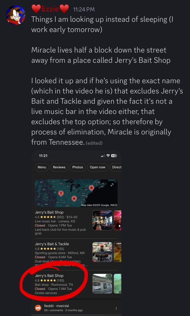Select the Reviews filter chip
This screenshot has height=316, width=190.
pos(59,167)
